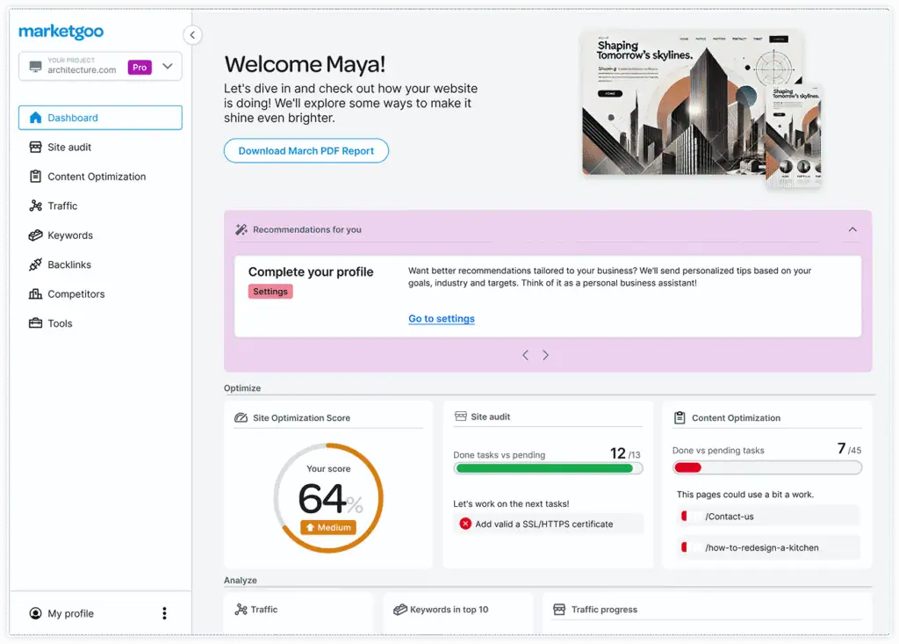Viewport: 899px width, 644px height.
Task: Collapse the left sidebar with the arrow
Action: 192,34
